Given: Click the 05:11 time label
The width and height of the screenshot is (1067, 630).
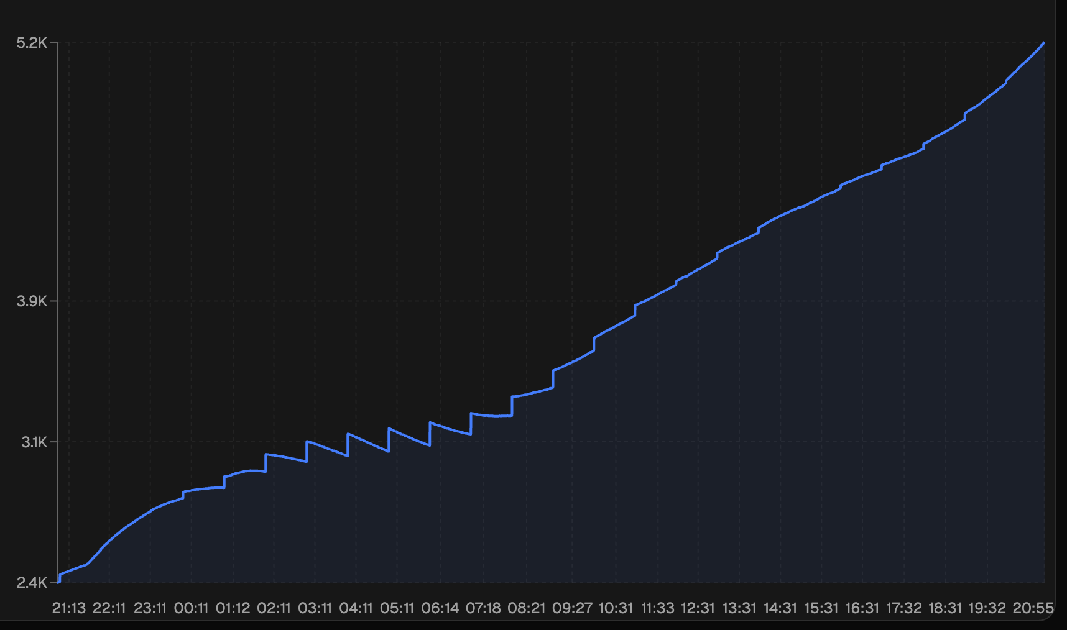Looking at the screenshot, I should [397, 608].
